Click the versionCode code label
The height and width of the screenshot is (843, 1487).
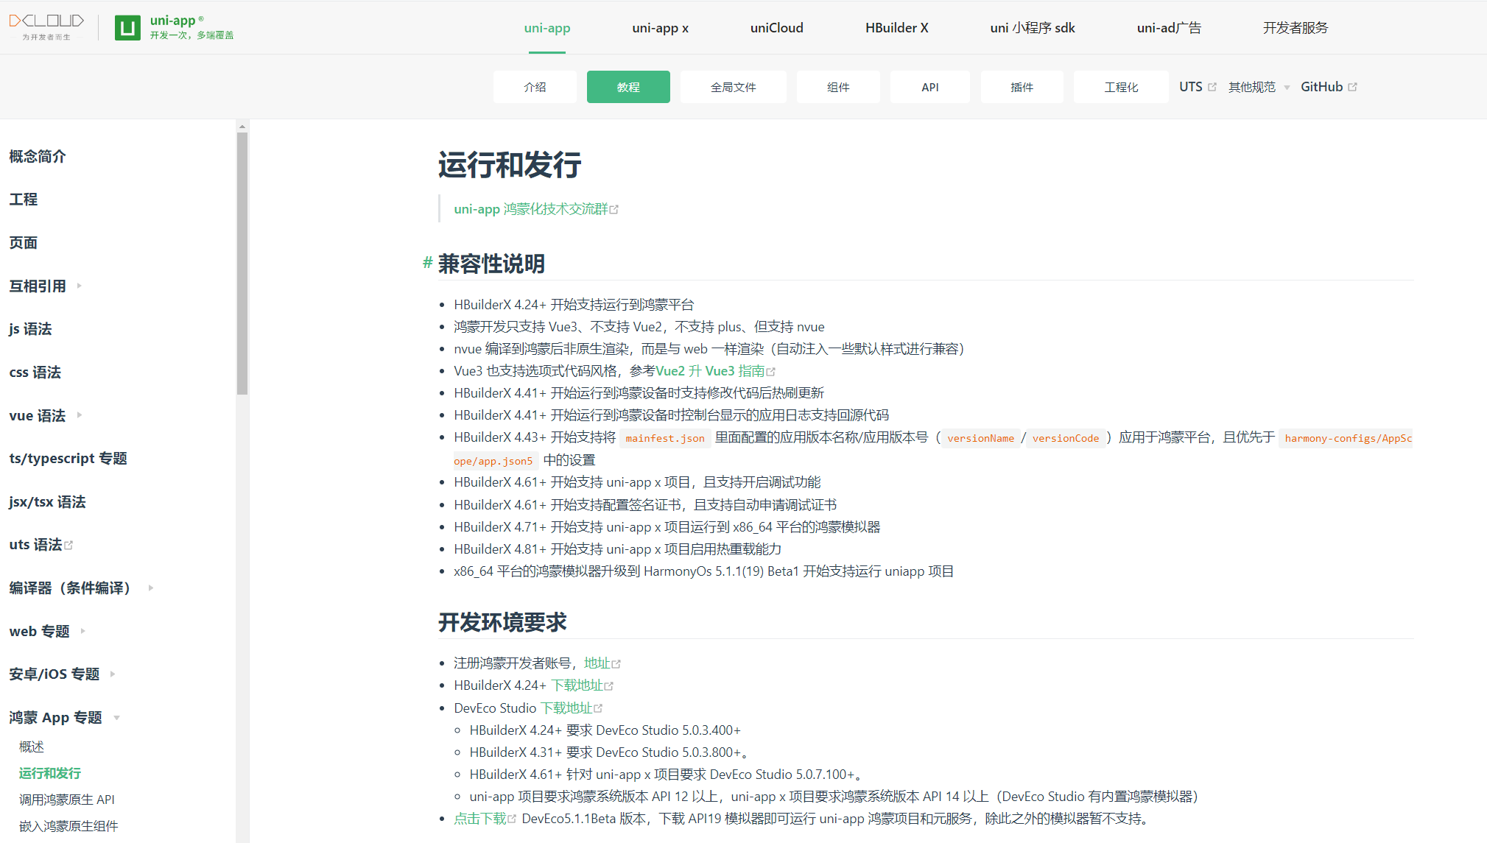click(1066, 438)
